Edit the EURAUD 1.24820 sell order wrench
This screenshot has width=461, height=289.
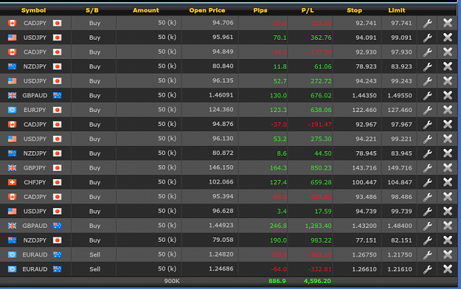(428, 254)
